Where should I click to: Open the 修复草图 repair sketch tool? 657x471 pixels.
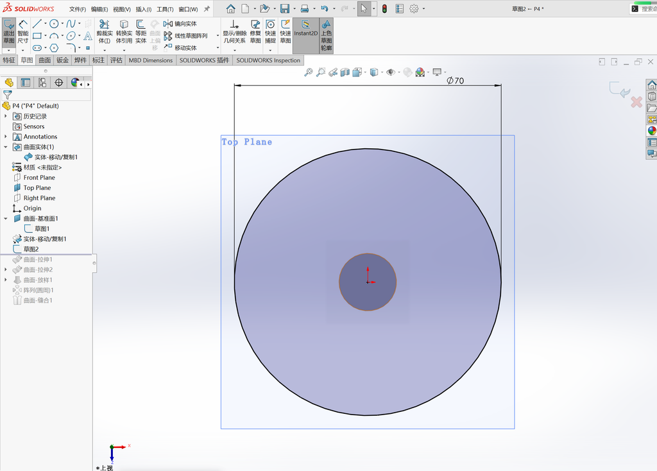point(255,32)
